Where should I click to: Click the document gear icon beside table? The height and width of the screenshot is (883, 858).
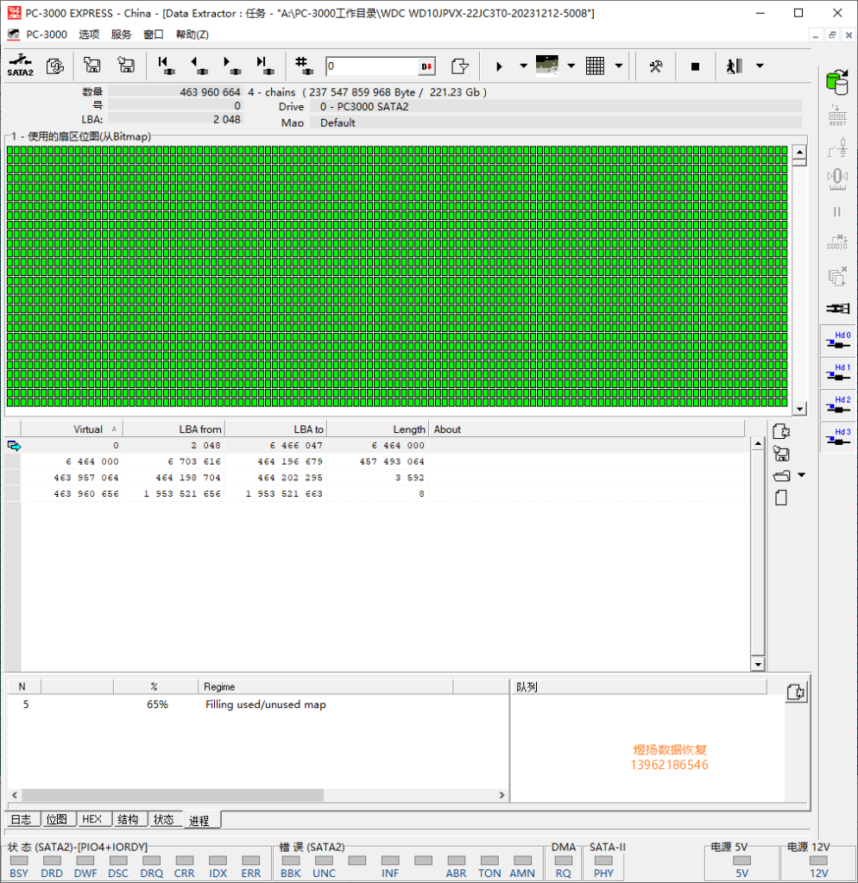(781, 431)
